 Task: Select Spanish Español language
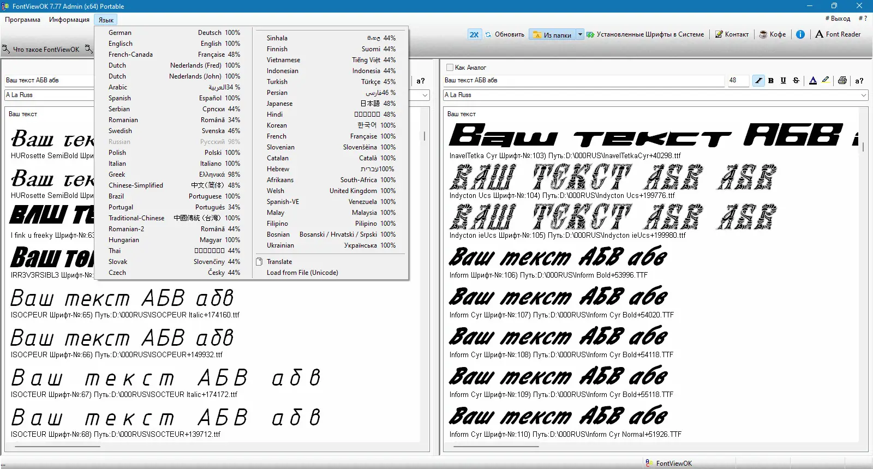tap(174, 98)
